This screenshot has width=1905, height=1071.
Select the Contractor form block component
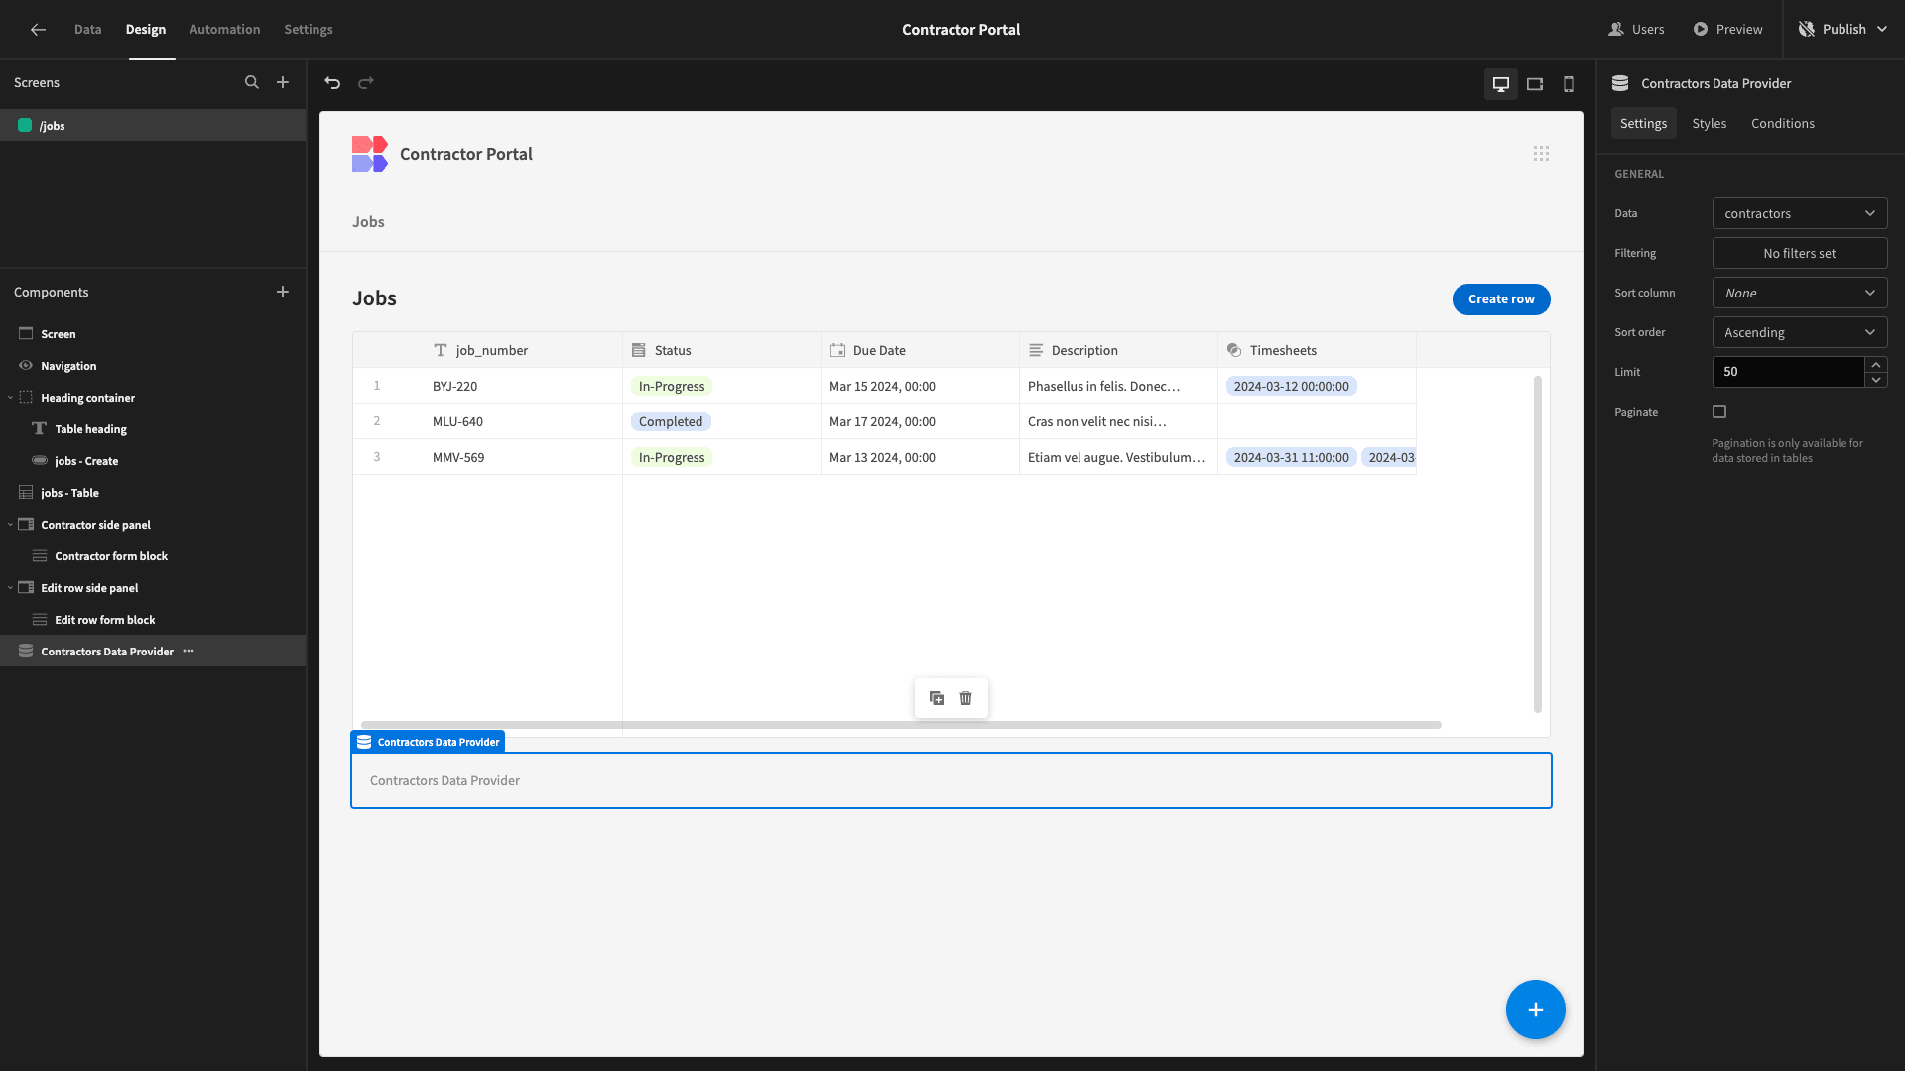click(x=153, y=555)
